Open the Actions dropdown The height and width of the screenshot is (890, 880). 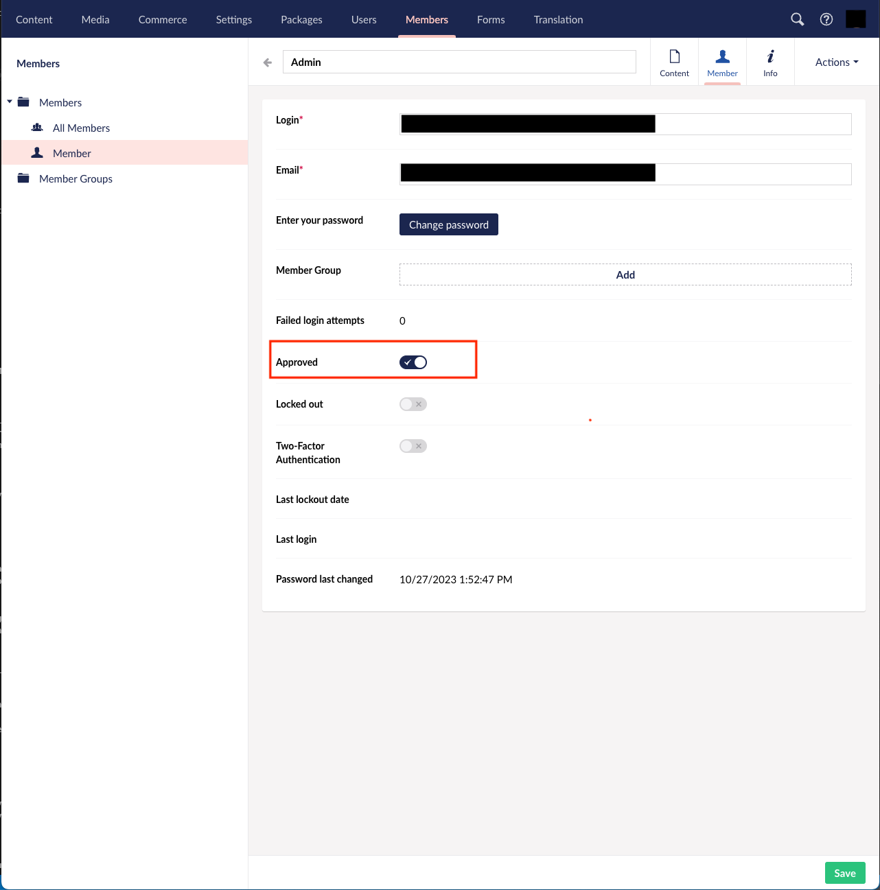pyautogui.click(x=836, y=62)
